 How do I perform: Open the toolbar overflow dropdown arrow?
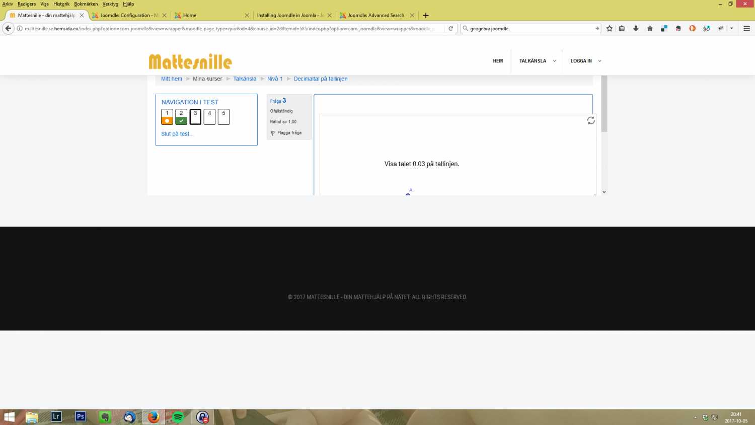[x=731, y=29]
